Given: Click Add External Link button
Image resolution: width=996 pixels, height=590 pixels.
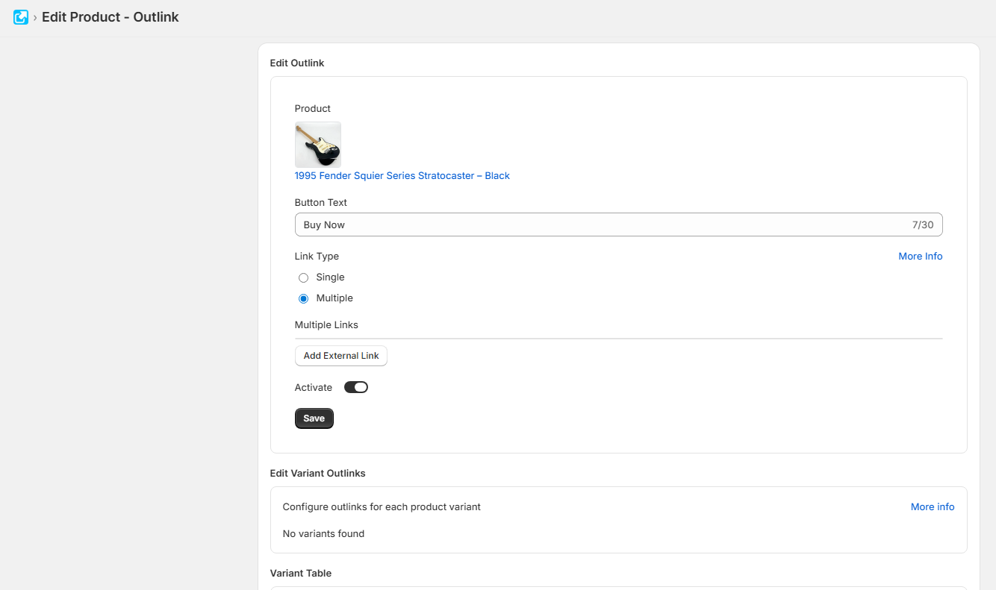Looking at the screenshot, I should pyautogui.click(x=341, y=356).
